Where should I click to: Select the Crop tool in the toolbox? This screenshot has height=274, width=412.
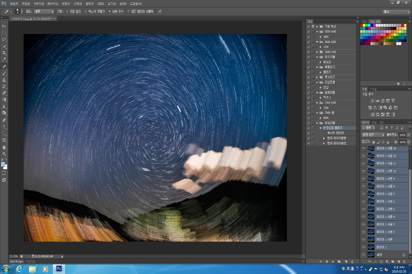(4, 53)
